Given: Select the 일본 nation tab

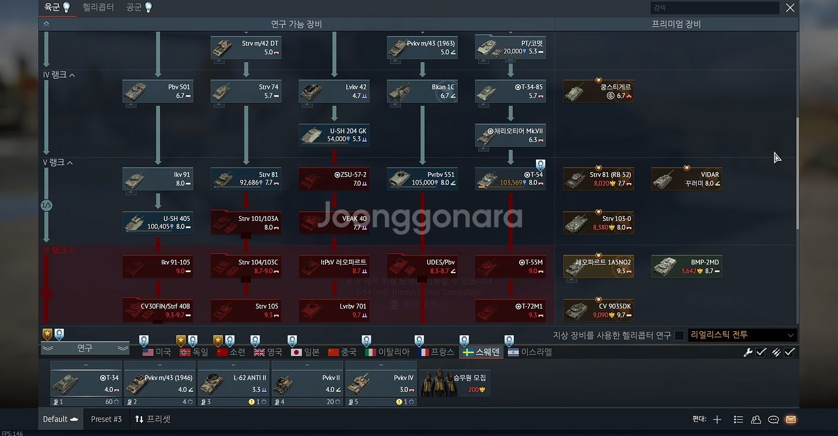Looking at the screenshot, I should 305,352.
